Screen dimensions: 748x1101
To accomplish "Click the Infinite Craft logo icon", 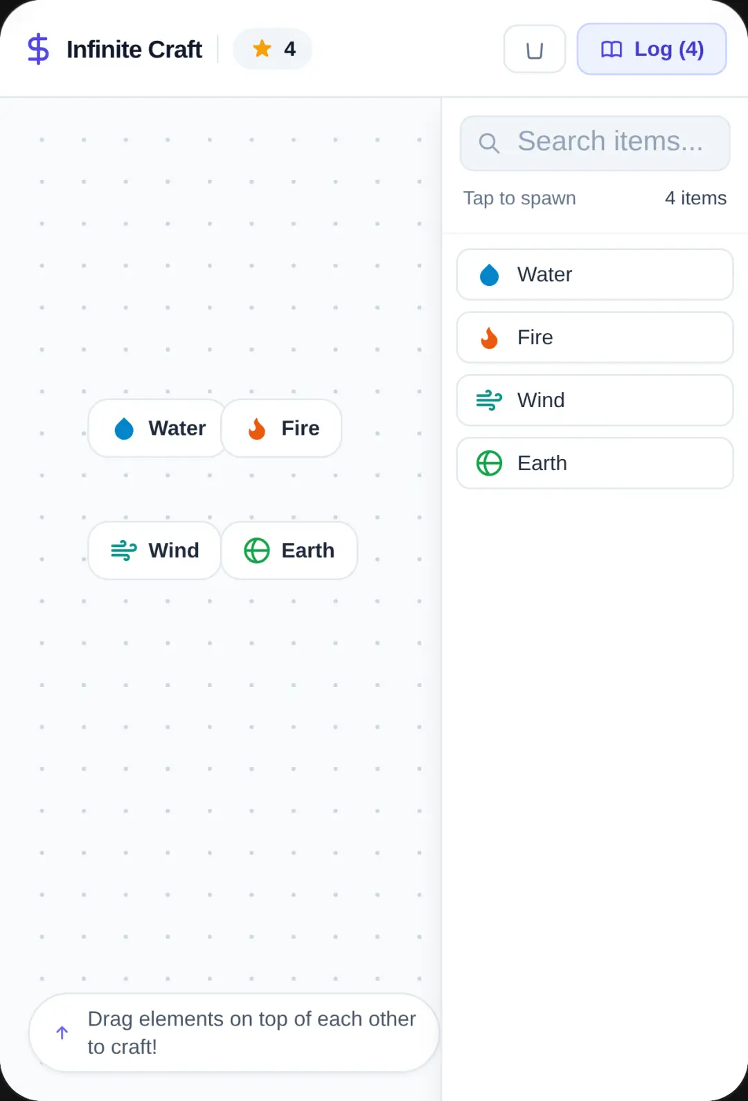I will point(38,49).
